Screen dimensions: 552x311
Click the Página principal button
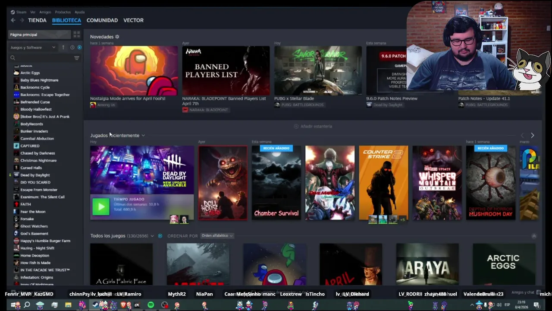click(x=40, y=35)
